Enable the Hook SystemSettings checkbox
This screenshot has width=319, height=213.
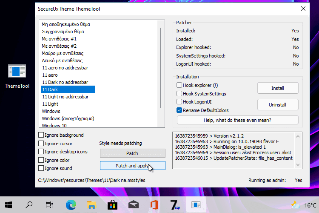coord(179,94)
